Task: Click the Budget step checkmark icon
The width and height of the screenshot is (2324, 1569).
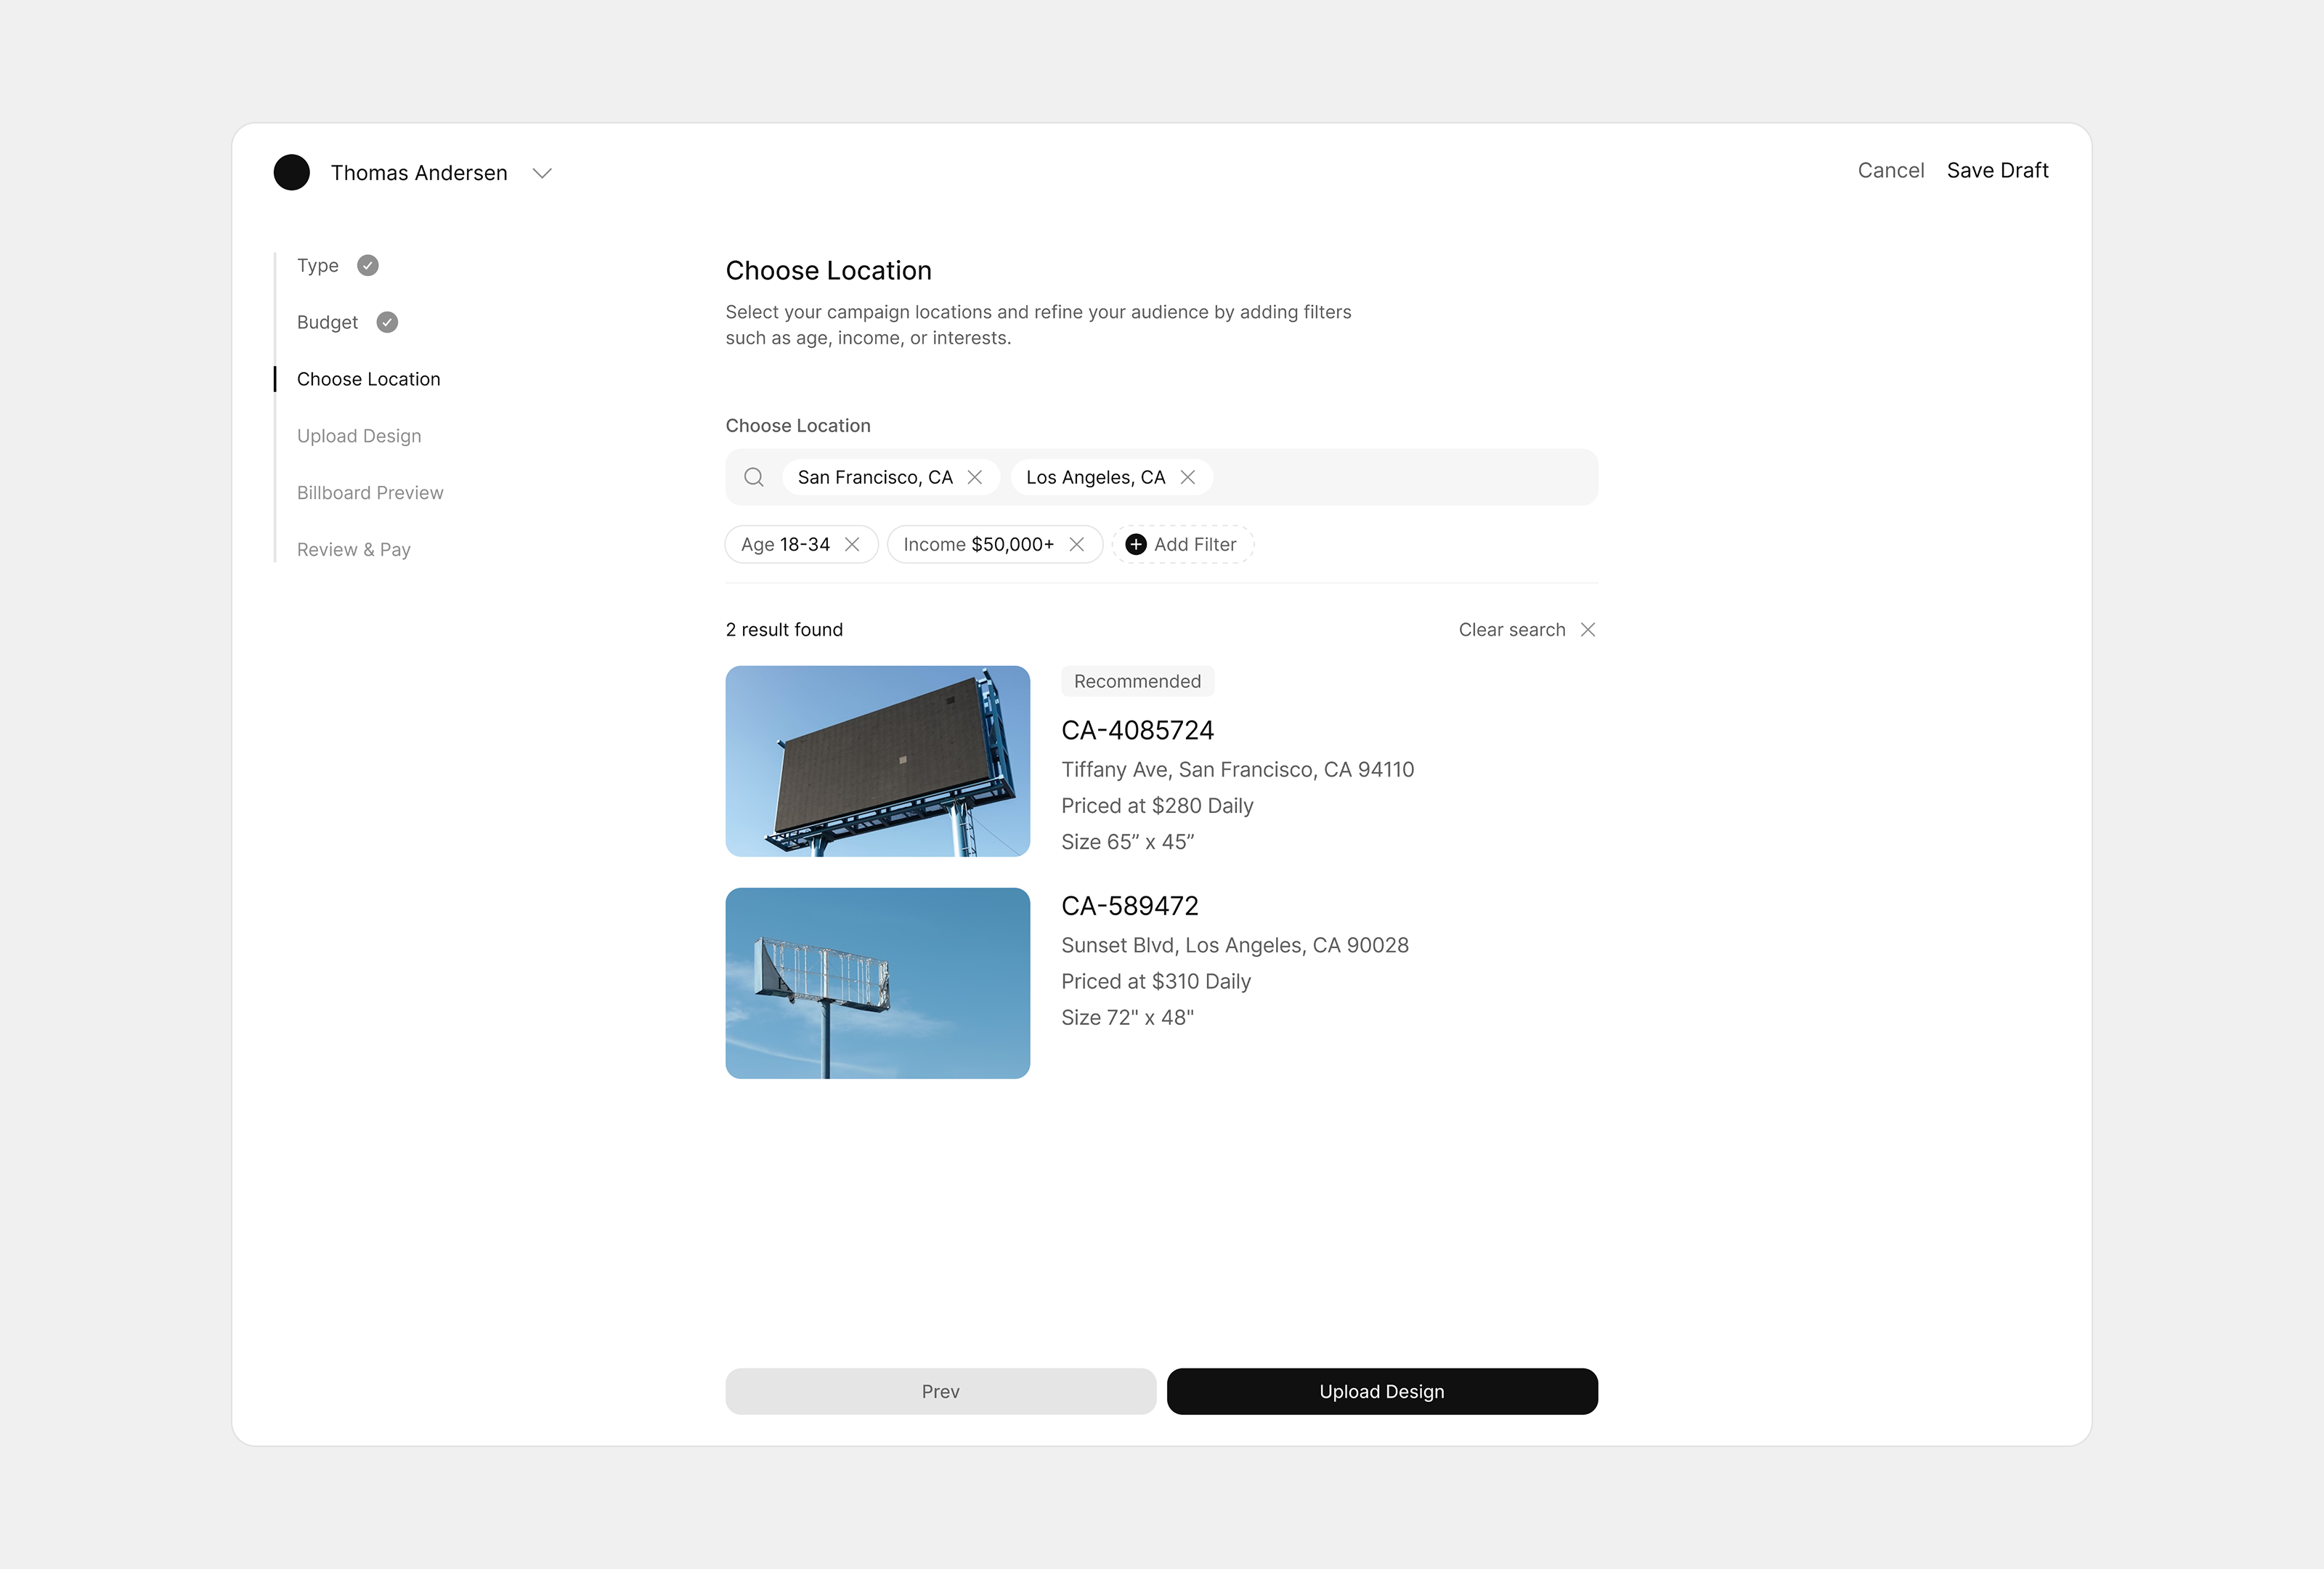Action: tap(387, 322)
